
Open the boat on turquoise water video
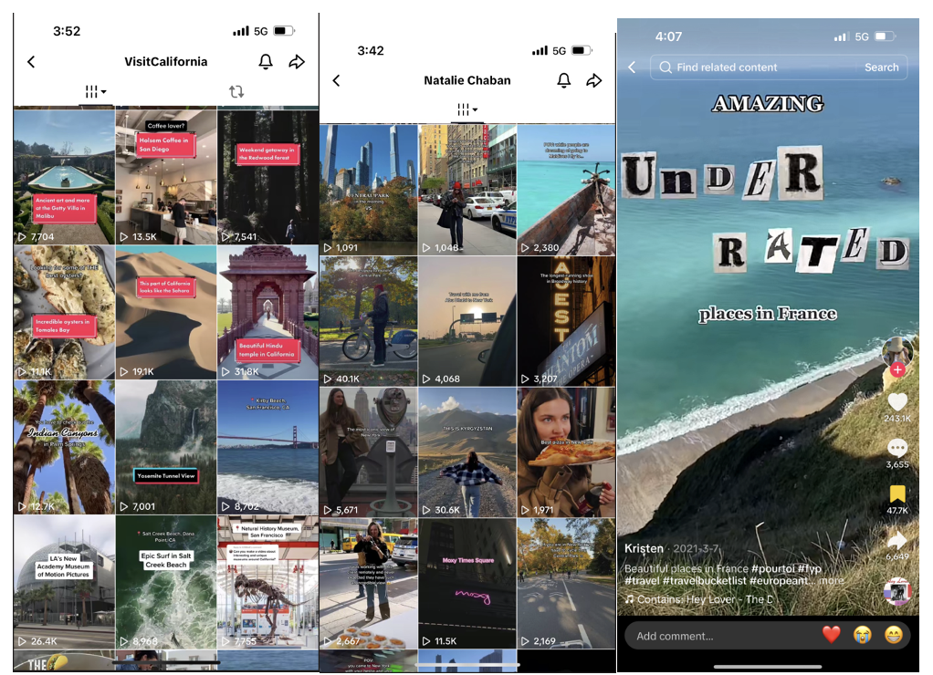[566, 190]
